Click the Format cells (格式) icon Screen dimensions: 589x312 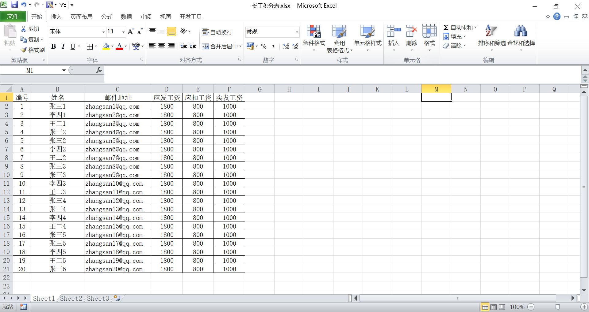pyautogui.click(x=429, y=31)
